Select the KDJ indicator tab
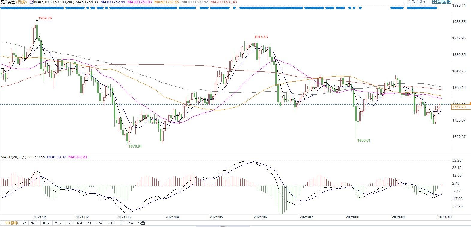The image size is (471, 227). pos(90,223)
